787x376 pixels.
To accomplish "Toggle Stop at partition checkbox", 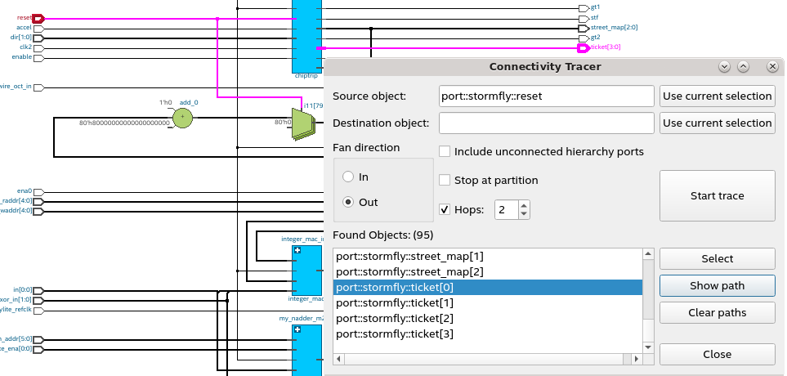I will tap(445, 180).
